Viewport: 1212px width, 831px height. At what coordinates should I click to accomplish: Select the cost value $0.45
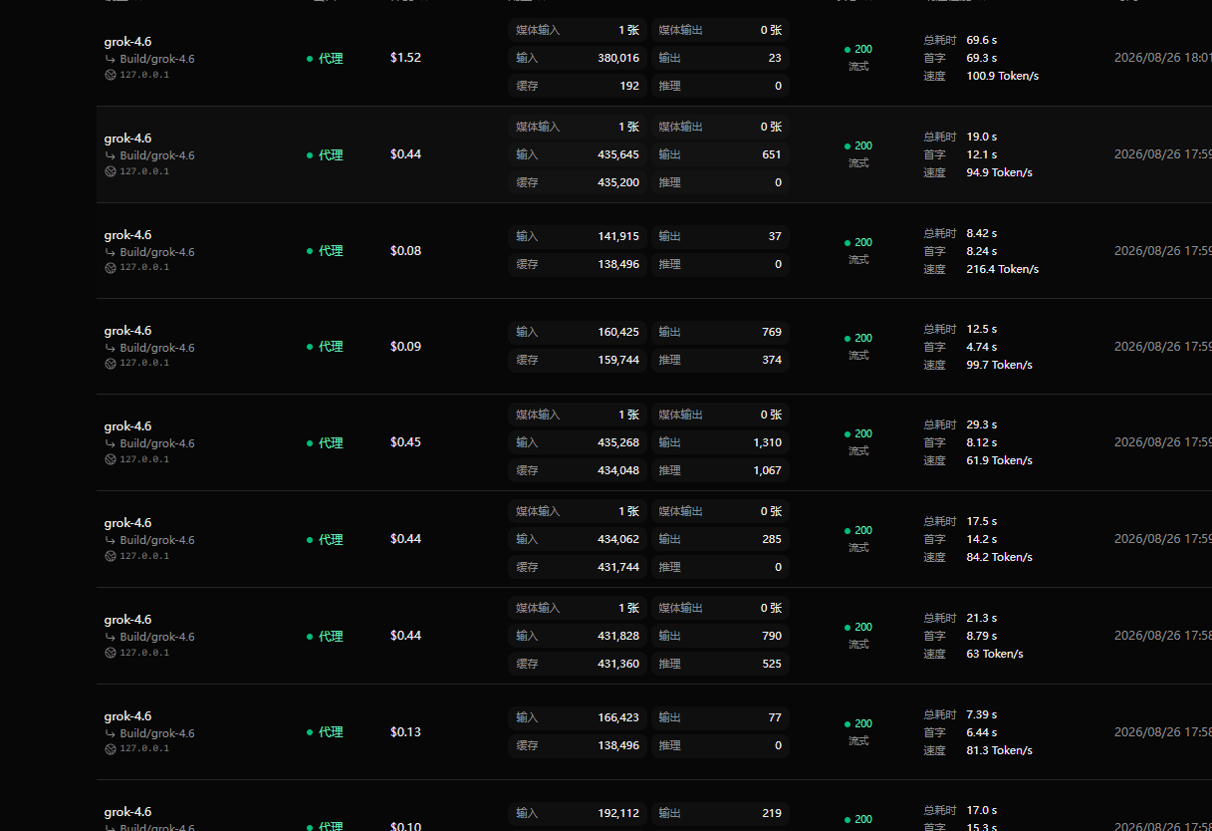coord(405,442)
